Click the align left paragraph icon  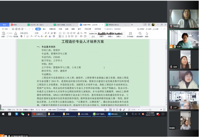[60, 36]
